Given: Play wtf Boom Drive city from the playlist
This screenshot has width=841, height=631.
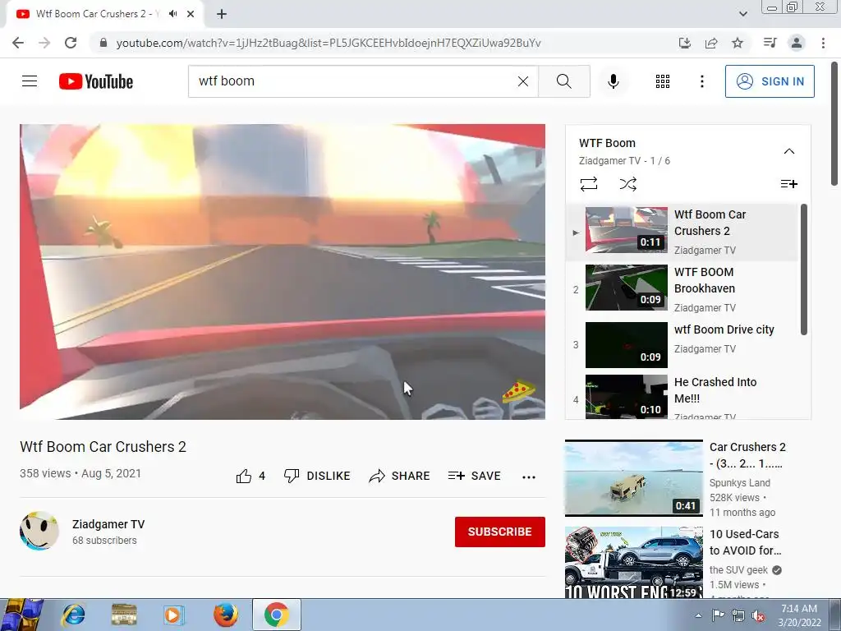Looking at the screenshot, I should [x=682, y=345].
